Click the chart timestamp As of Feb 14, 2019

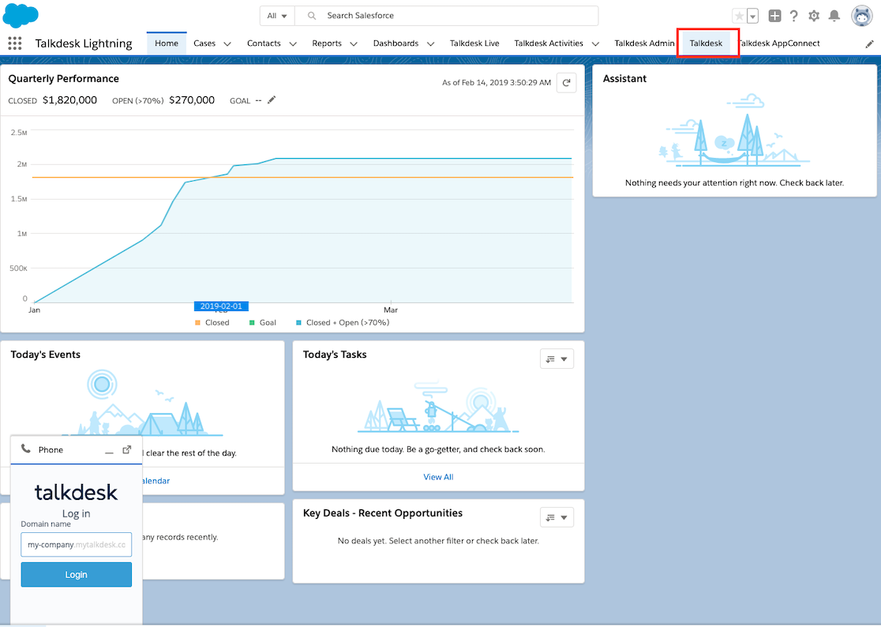[x=497, y=83]
